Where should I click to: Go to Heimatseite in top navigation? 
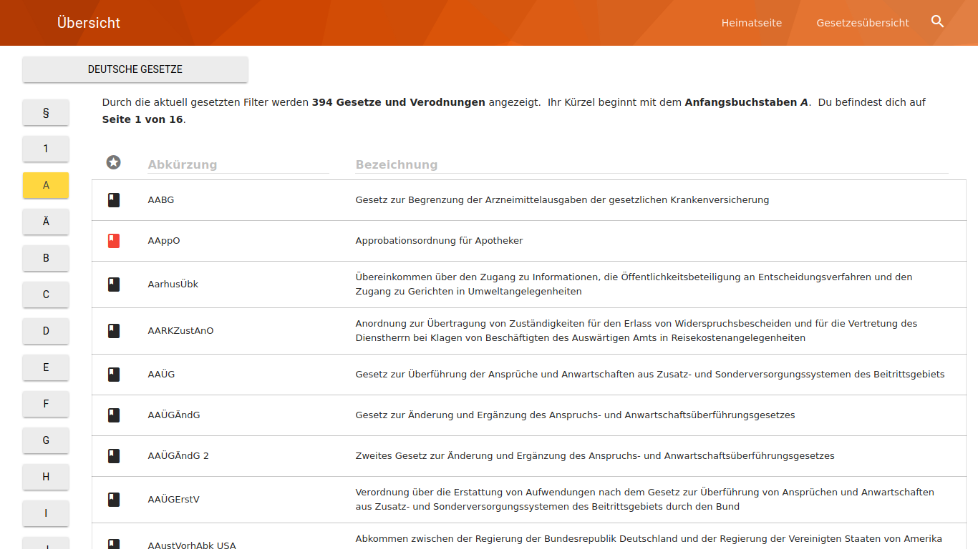751,23
